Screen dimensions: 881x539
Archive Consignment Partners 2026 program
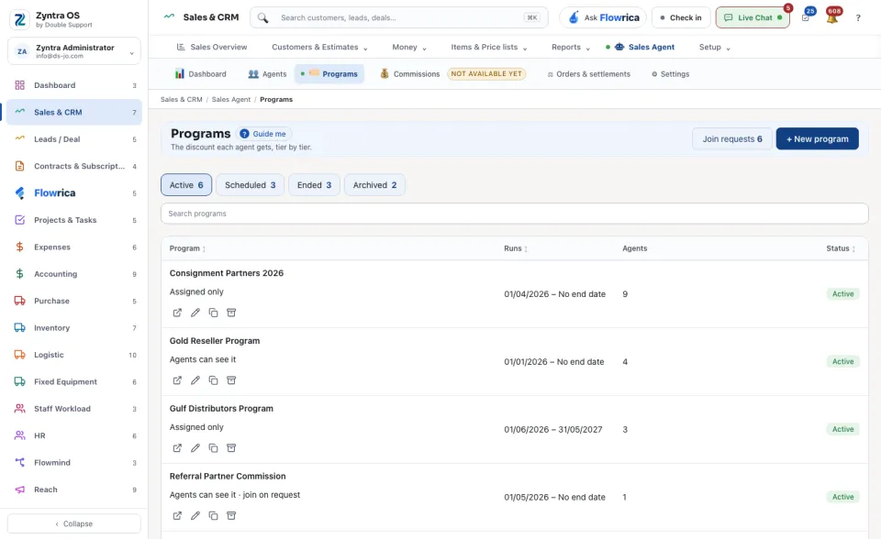[231, 313]
